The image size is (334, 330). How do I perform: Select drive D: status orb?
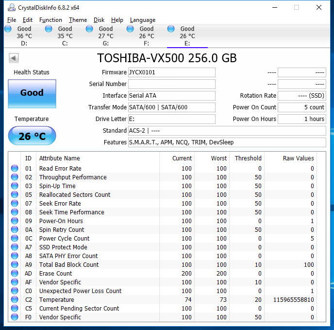click(x=8, y=29)
